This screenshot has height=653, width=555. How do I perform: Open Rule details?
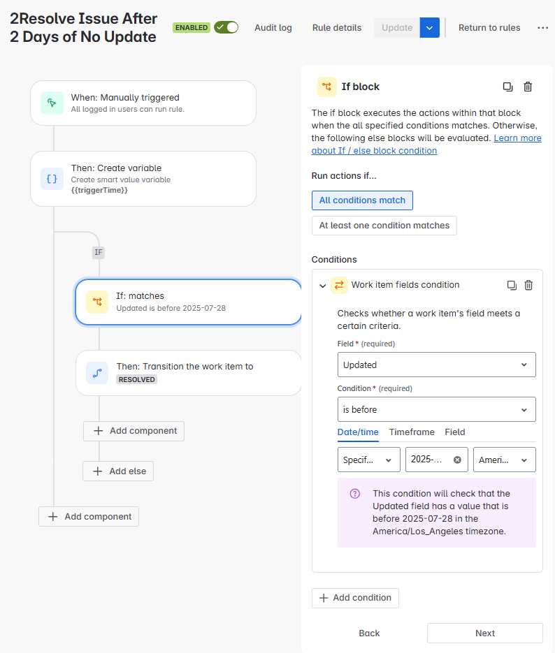(337, 28)
